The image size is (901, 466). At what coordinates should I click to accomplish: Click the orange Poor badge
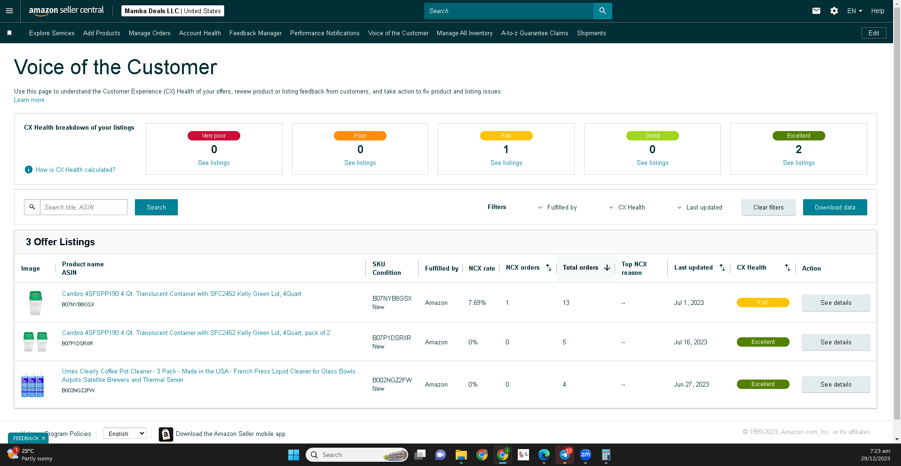point(360,136)
